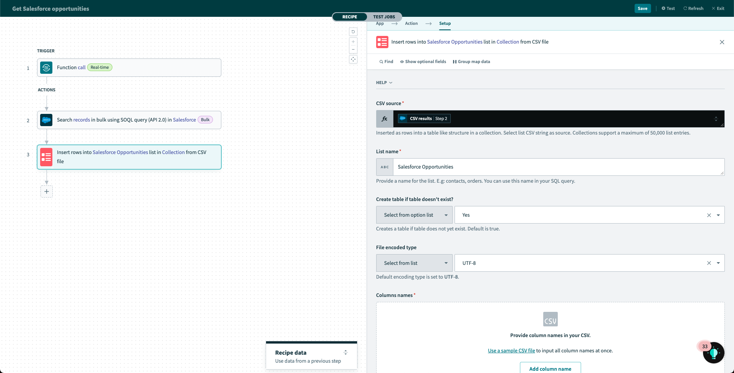Viewport: 734px width, 373px height.
Task: Add a new step with plus button
Action: 47,191
